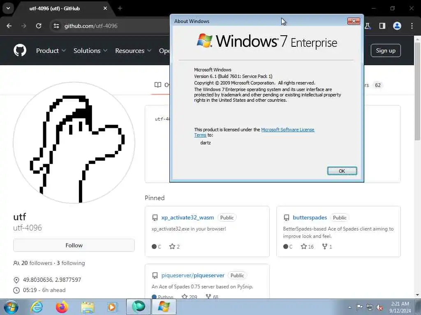Click the local time 05:19 text
Screen dimensions: 421x315
[30, 290]
